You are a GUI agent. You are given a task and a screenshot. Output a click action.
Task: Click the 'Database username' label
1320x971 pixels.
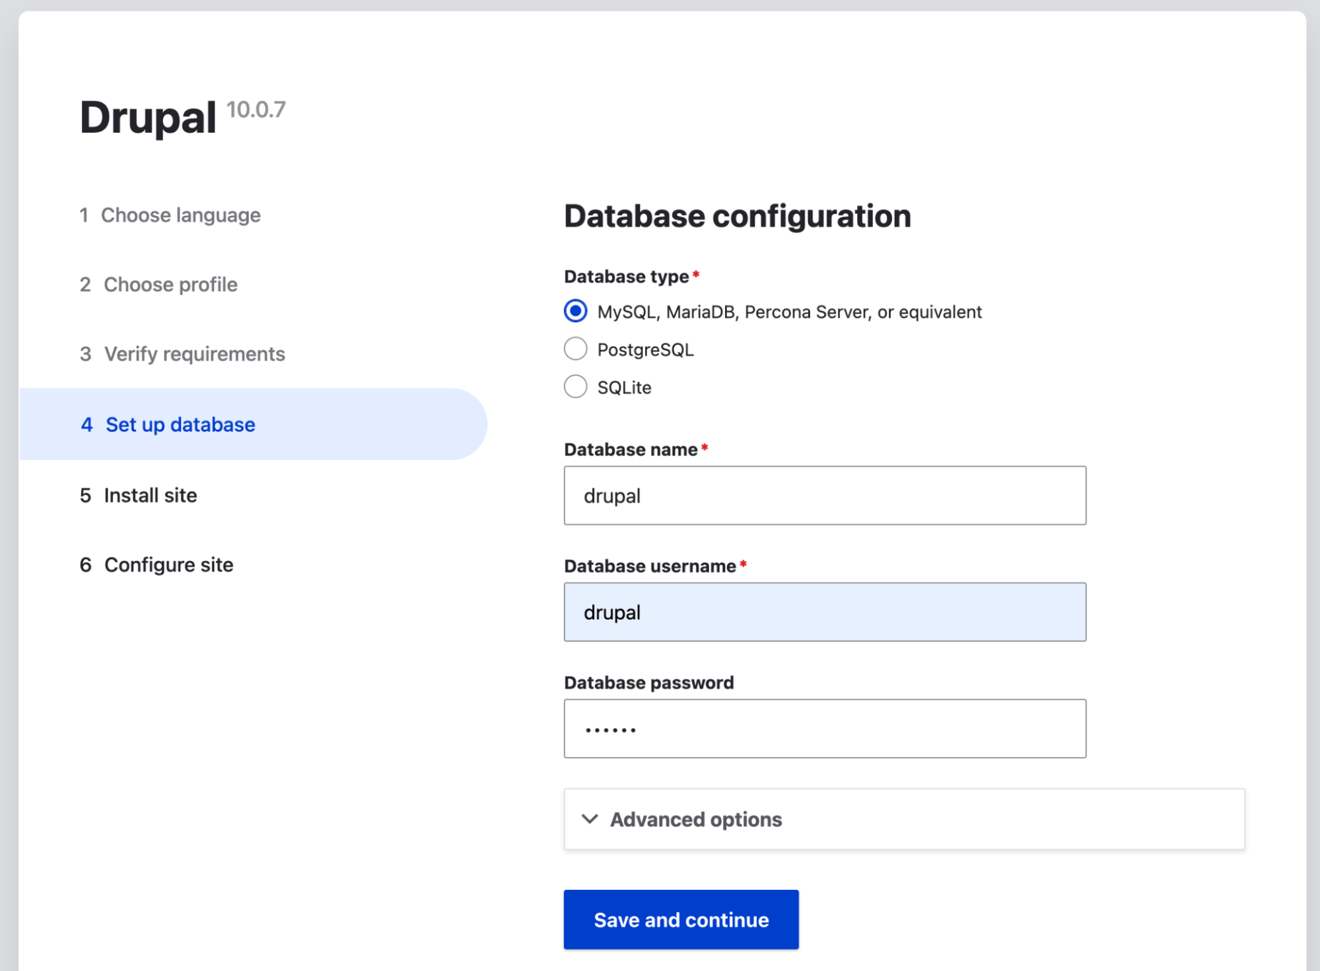[650, 566]
